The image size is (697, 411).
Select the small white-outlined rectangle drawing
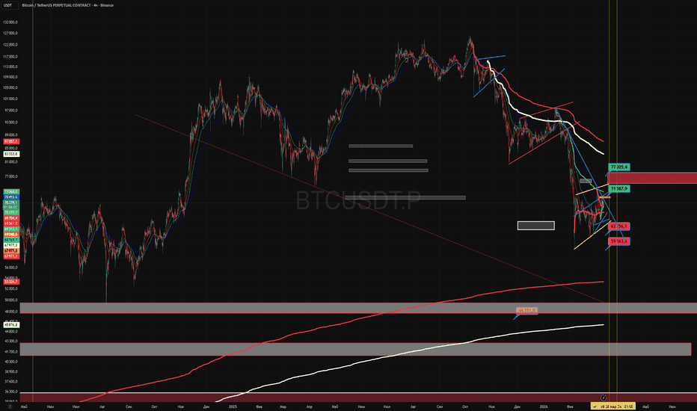(535, 226)
